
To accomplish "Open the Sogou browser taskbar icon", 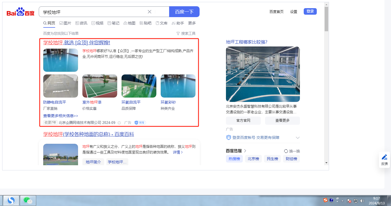I will pyautogui.click(x=11, y=201).
